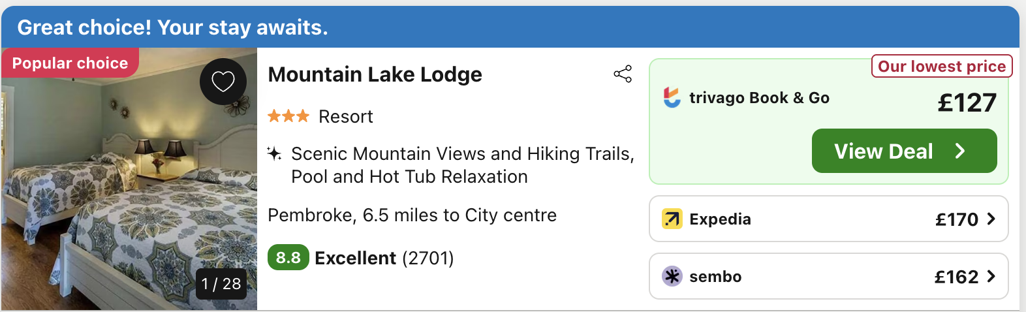This screenshot has height=312, width=1026.
Task: Click the three-star rating icons
Action: (x=288, y=117)
